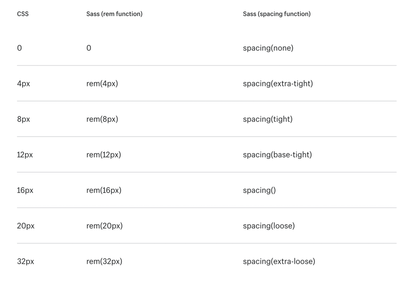The width and height of the screenshot is (418, 281).
Task: Select the spacing(extra-tight) cell
Action: click(x=278, y=84)
